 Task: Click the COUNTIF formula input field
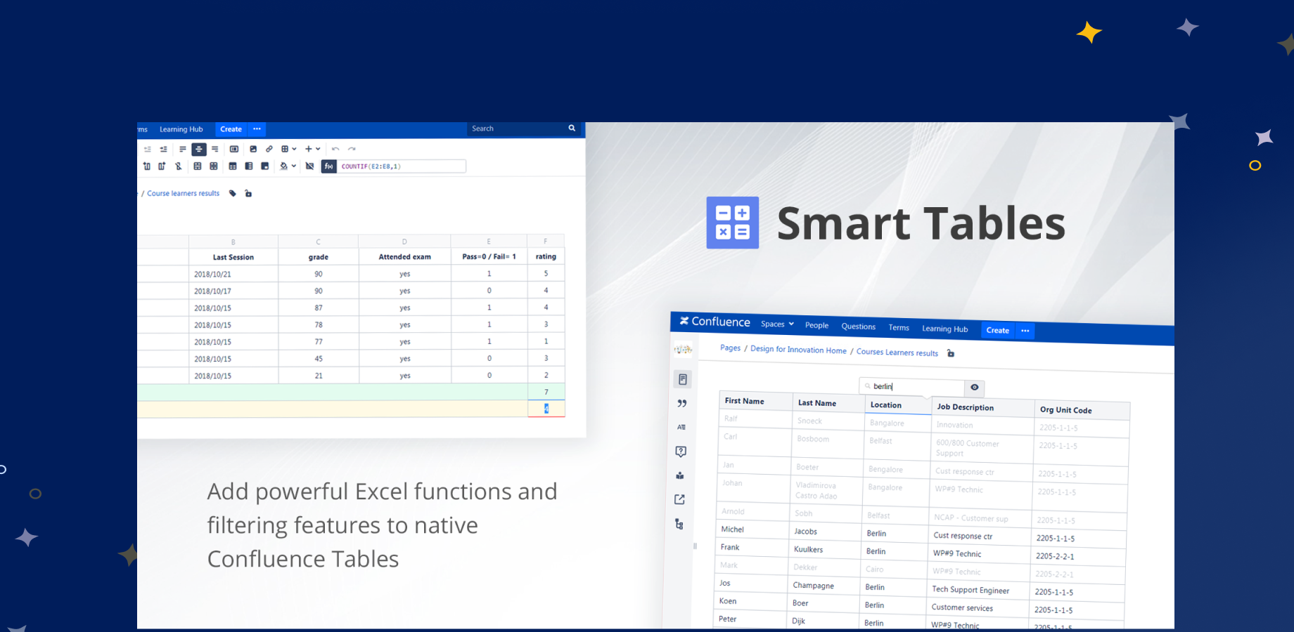402,166
